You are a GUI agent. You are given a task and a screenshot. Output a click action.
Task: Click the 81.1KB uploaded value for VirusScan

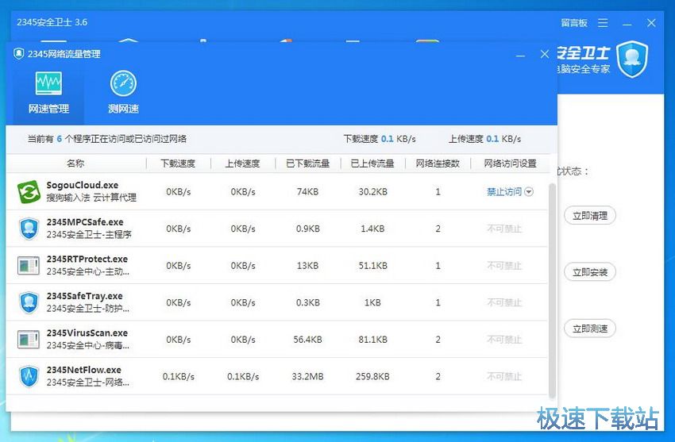pos(372,340)
